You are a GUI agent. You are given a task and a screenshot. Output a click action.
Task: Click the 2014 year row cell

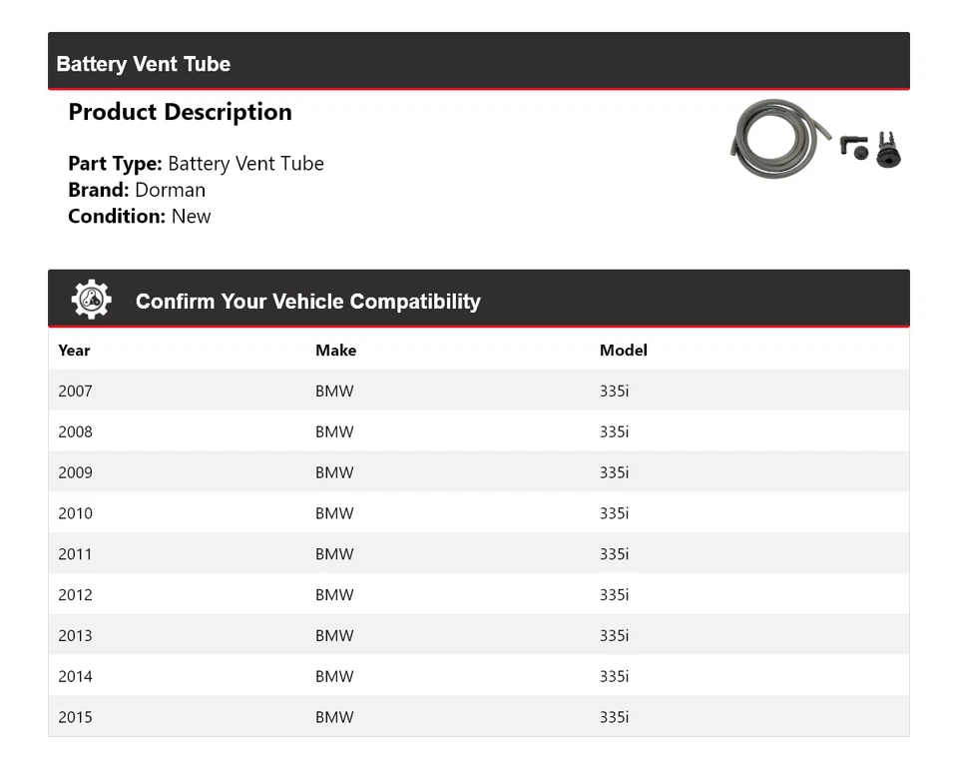click(75, 676)
